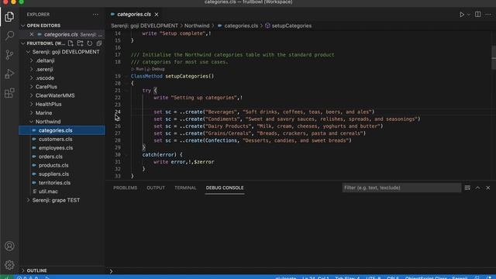Expand the OUTLINE section
The image size is (496, 279).
tap(23, 270)
